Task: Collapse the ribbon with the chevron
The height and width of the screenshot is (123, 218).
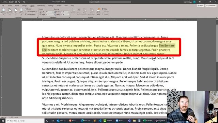Action: [217, 17]
